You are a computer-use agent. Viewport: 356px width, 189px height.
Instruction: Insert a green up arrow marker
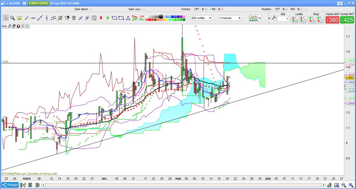tap(108, 18)
